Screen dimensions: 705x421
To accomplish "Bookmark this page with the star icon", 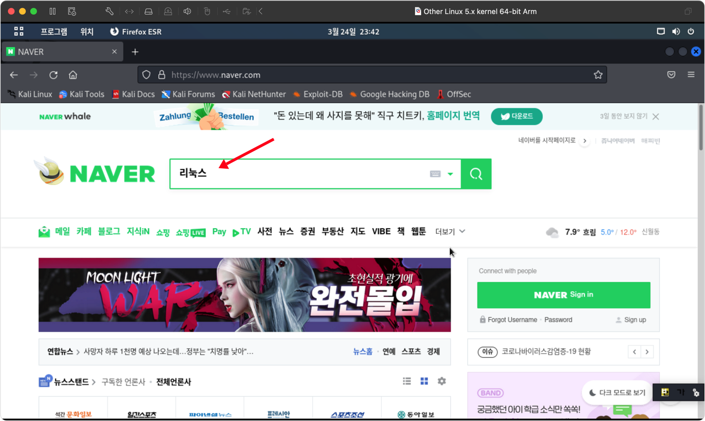I will point(598,75).
